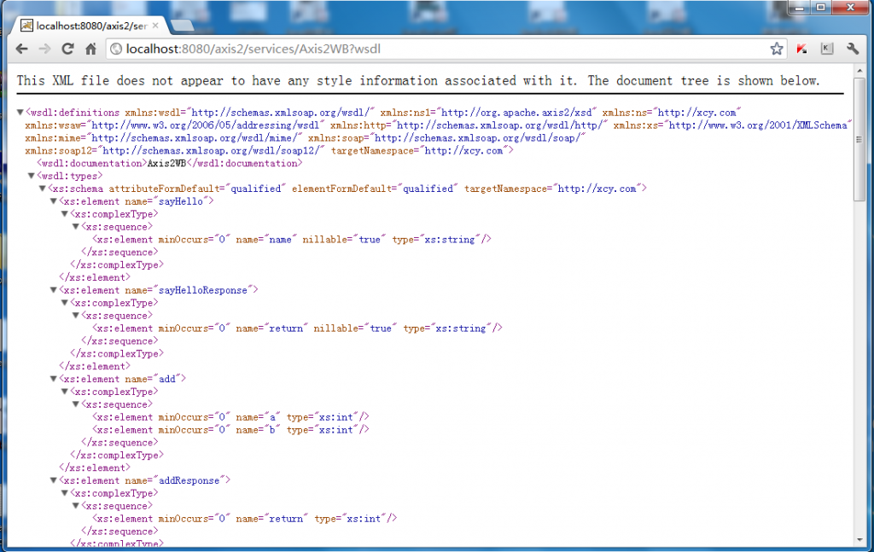The width and height of the screenshot is (874, 552).
Task: Click the 'This XML file does not appear' notice
Action: (x=418, y=81)
